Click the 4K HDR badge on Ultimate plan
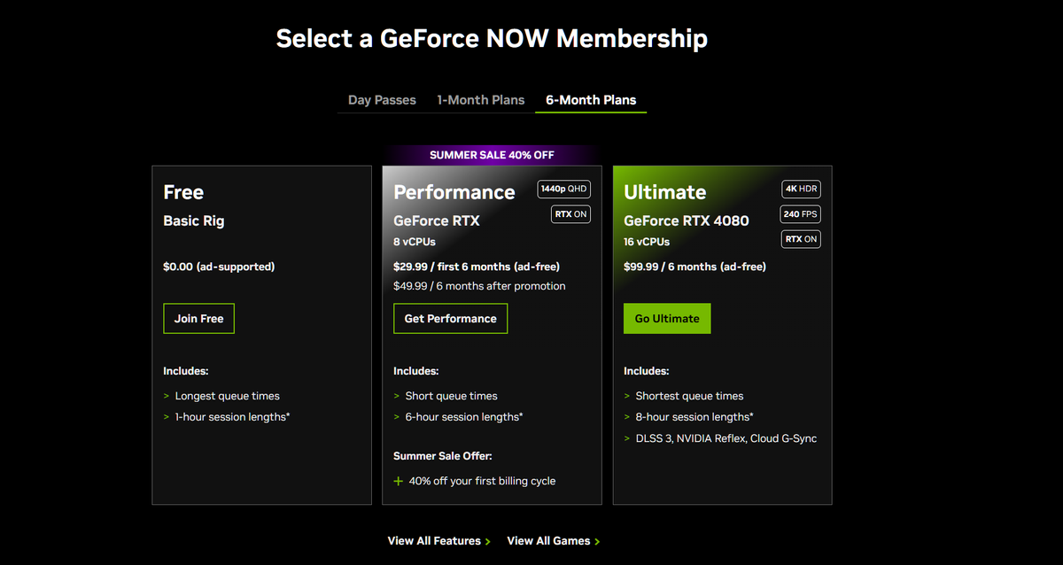The image size is (1063, 565). (x=800, y=189)
